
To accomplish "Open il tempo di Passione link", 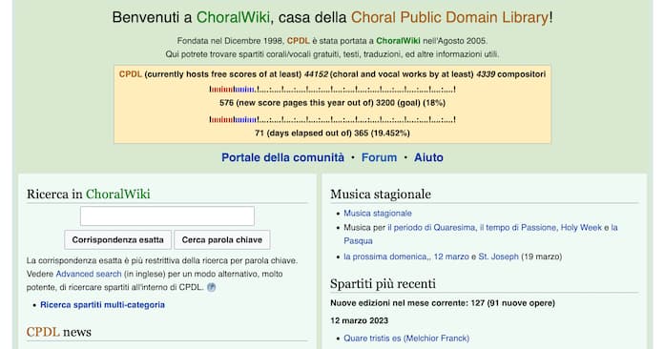I will [x=517, y=228].
